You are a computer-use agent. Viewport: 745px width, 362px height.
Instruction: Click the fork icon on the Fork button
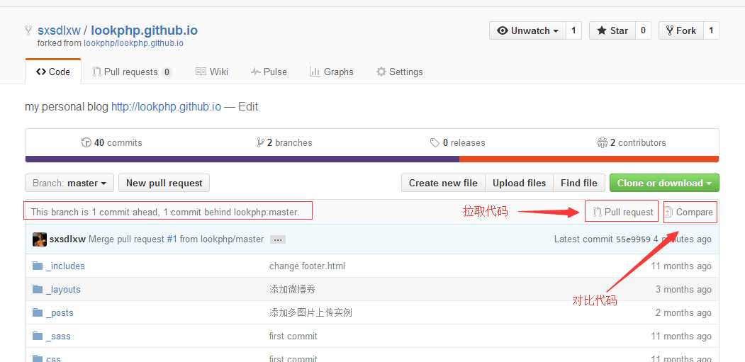pyautogui.click(x=670, y=30)
